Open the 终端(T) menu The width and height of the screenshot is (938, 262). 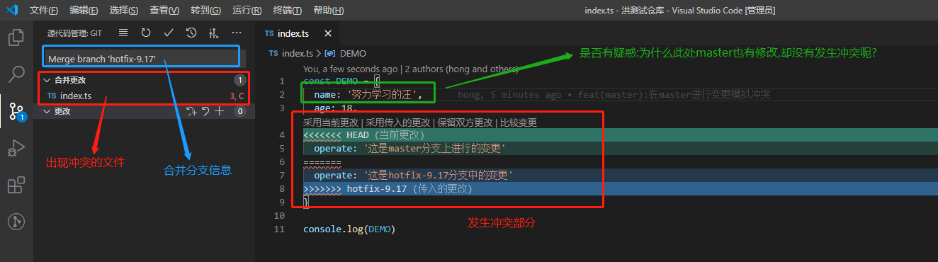(x=287, y=11)
